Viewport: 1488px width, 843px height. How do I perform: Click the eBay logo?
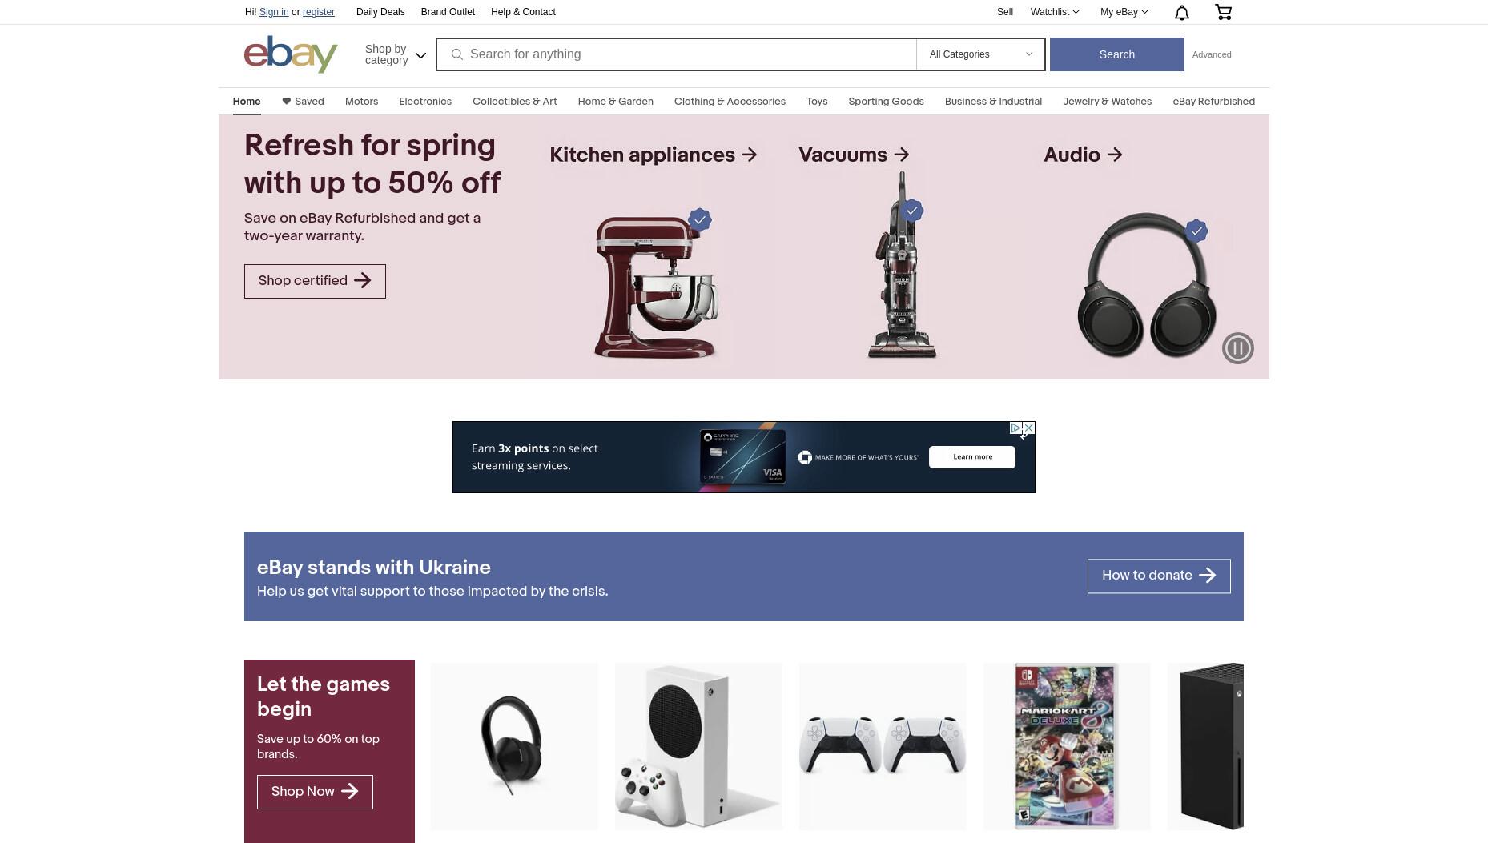click(x=291, y=54)
